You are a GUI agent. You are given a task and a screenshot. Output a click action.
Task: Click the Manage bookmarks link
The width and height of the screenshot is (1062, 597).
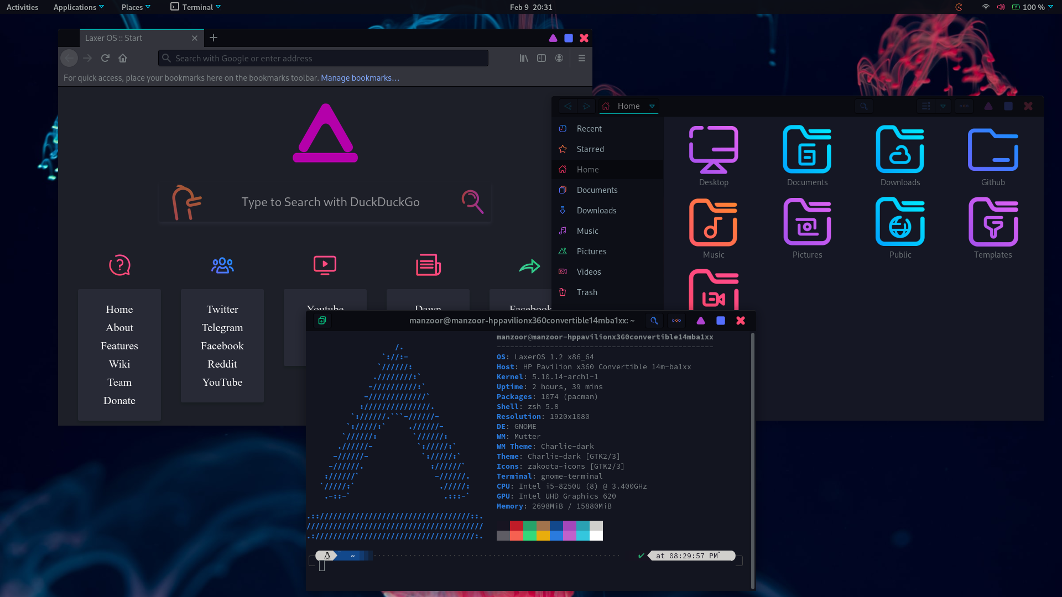pos(360,78)
